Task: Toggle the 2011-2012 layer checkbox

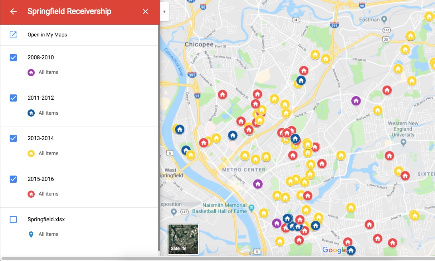Action: click(13, 98)
